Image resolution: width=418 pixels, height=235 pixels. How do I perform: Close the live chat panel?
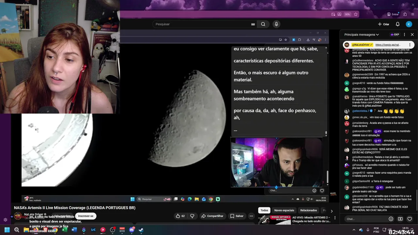[x=412, y=35]
